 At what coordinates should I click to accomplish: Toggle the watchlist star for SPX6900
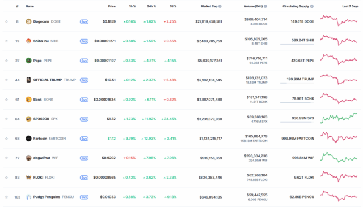pos(6,119)
